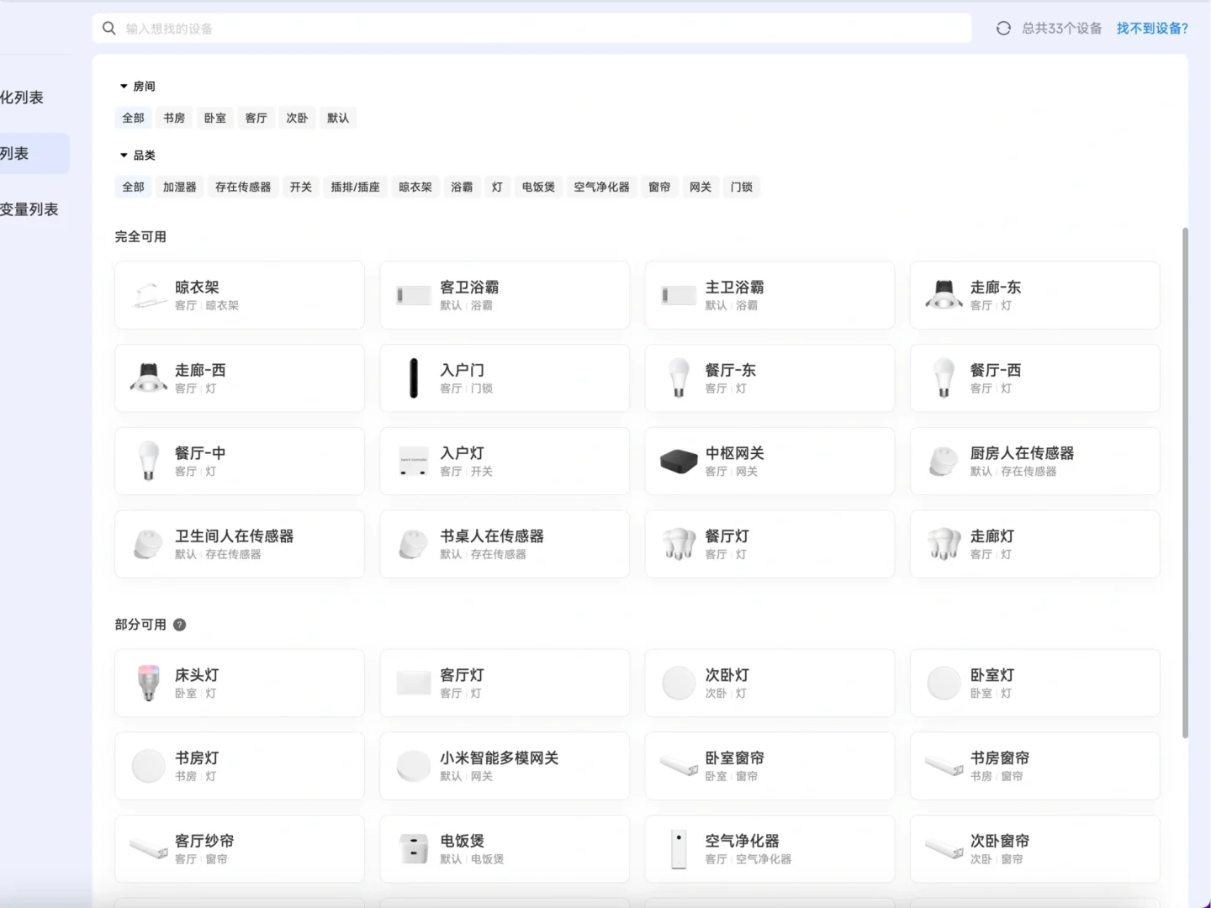Toggle the 窗帘 category filter
Image resolution: width=1211 pixels, height=908 pixels.
click(659, 187)
